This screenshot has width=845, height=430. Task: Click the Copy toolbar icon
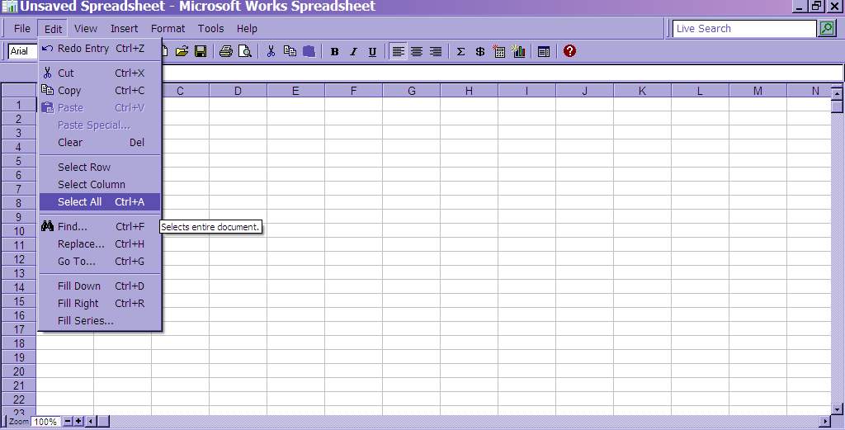[290, 51]
